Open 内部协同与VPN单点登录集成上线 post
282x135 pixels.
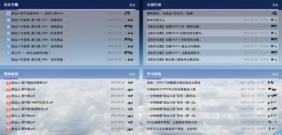[x=171, y=89]
